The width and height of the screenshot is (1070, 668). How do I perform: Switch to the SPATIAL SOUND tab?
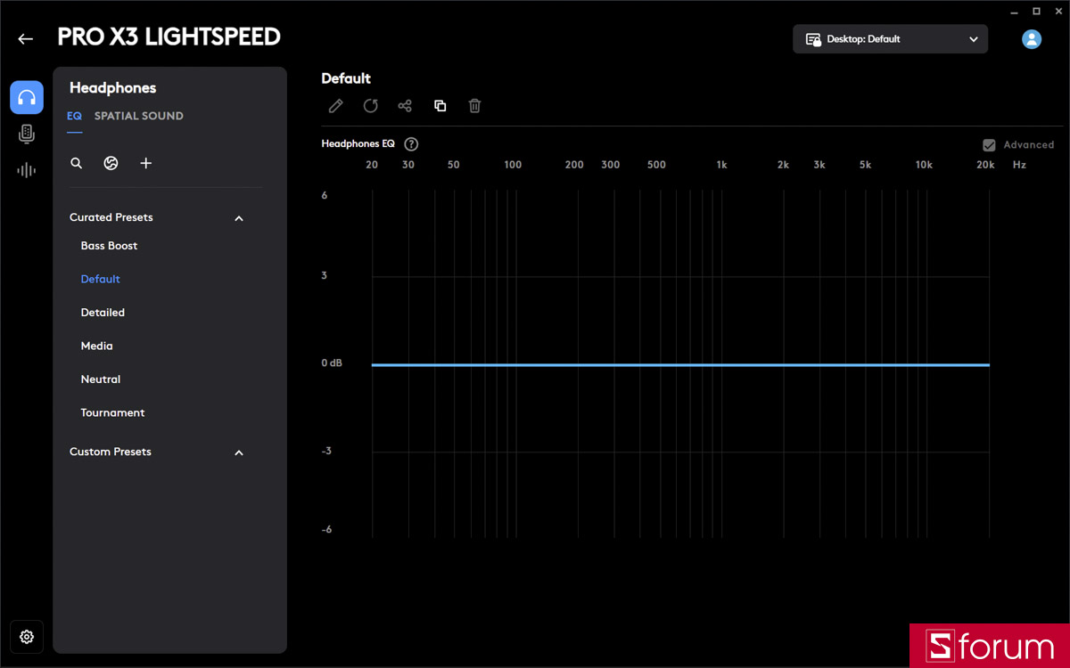coord(139,116)
